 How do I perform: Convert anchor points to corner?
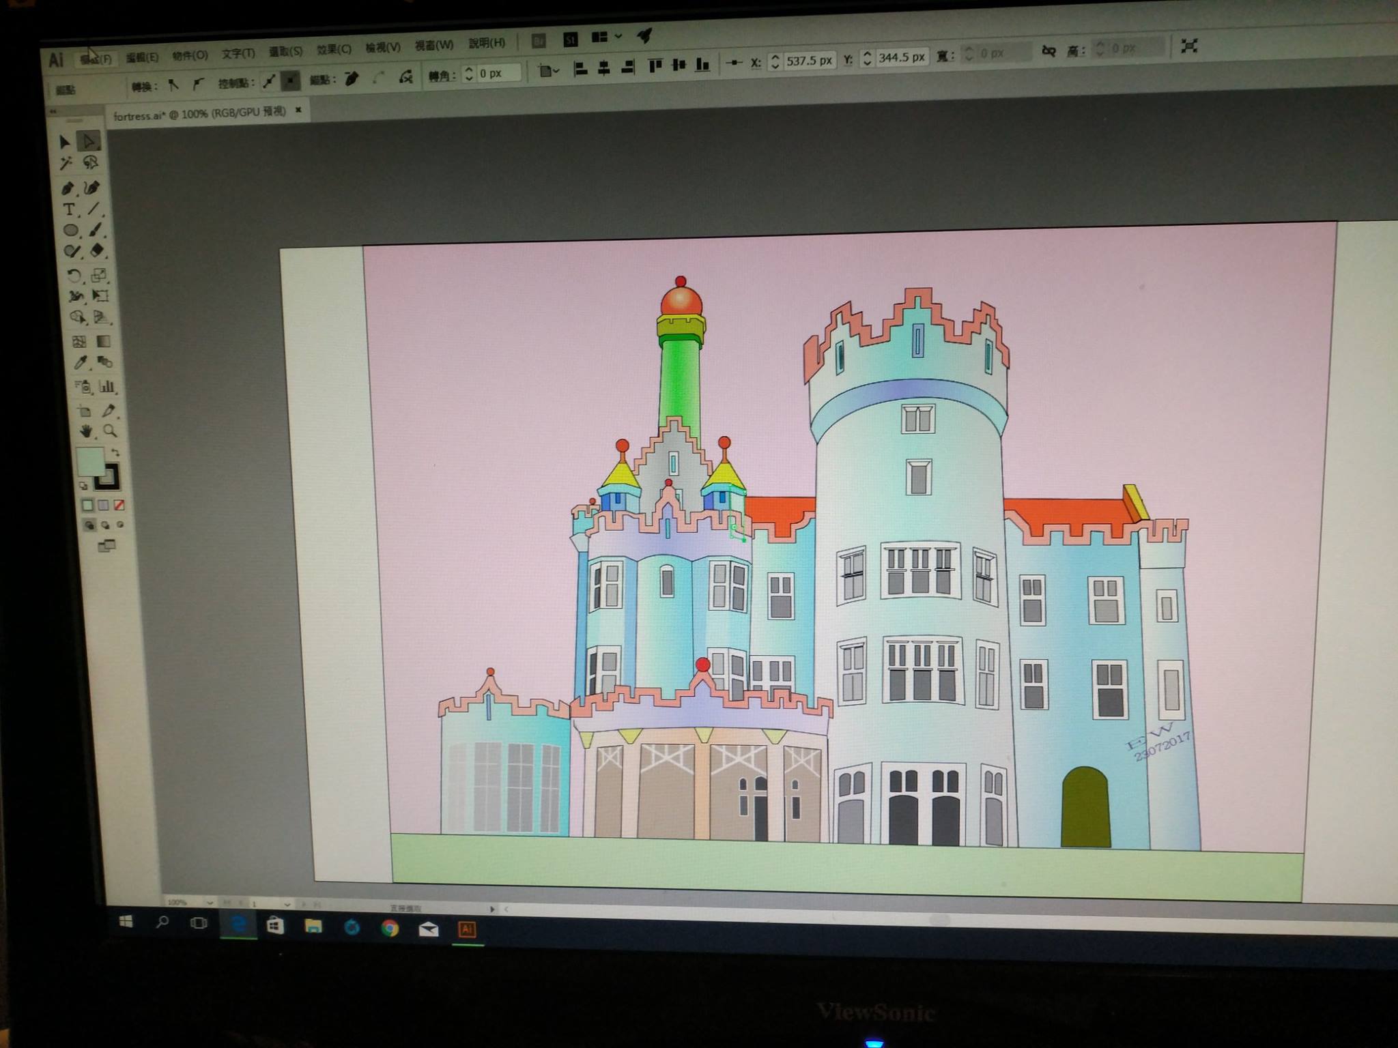point(173,85)
